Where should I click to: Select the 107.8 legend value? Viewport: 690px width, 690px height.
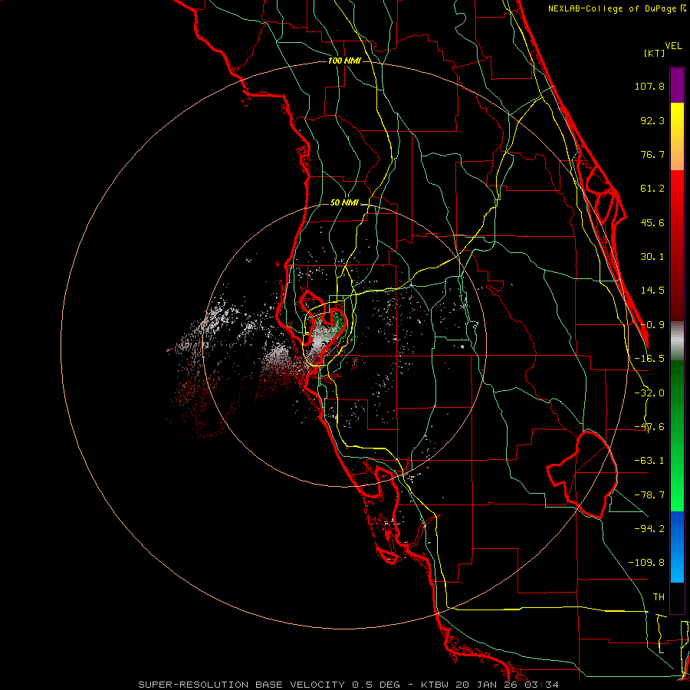(649, 86)
